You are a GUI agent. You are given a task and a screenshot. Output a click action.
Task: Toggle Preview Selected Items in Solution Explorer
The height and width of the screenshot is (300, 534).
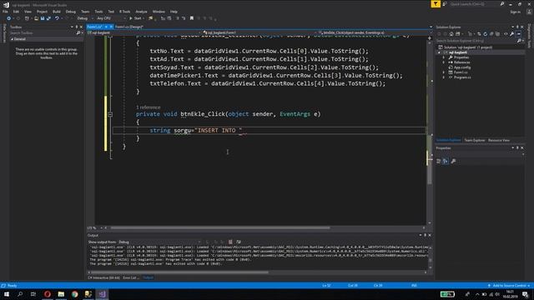pyautogui.click(x=518, y=34)
